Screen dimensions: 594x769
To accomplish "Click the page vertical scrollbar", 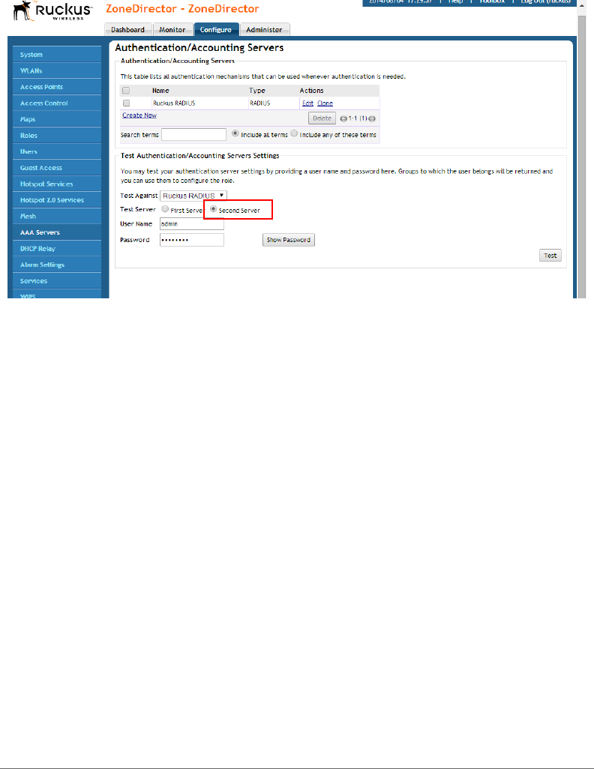I will (x=582, y=157).
